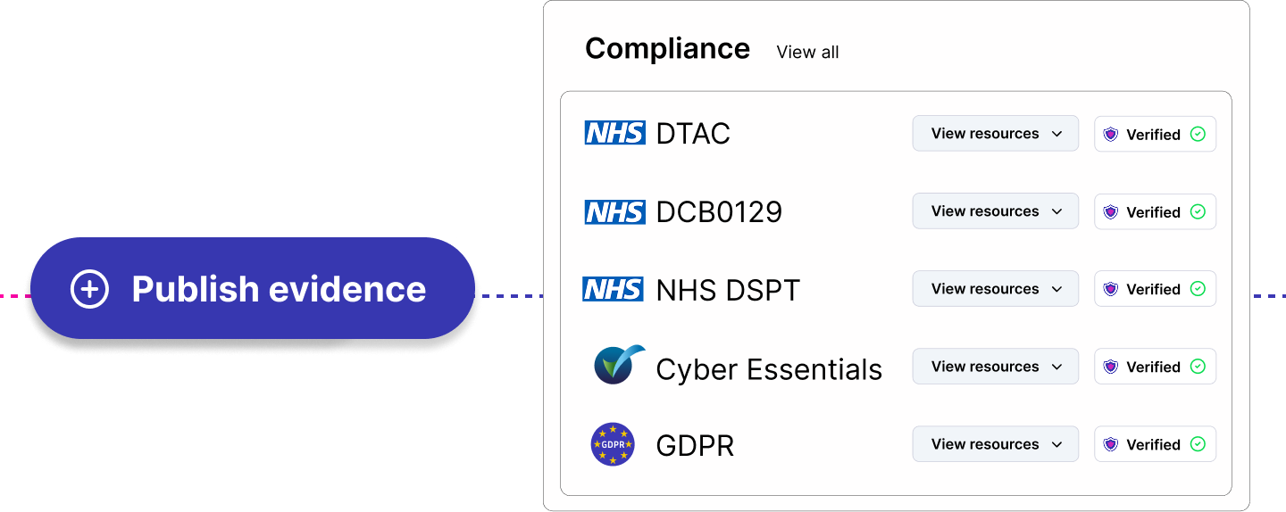Click the plus circle icon in Publish evidence
1286x512 pixels.
click(x=89, y=289)
